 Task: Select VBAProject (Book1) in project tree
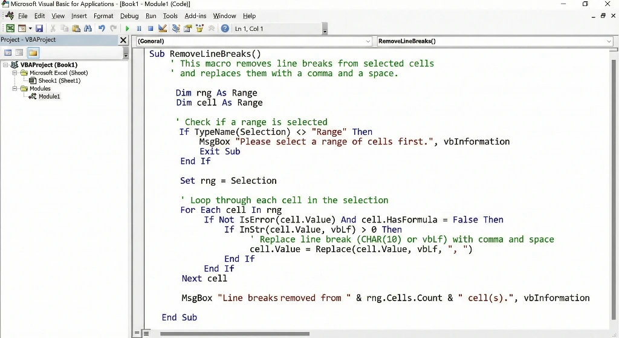point(49,65)
